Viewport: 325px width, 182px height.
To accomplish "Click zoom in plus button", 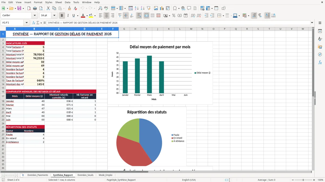I will coord(314,180).
